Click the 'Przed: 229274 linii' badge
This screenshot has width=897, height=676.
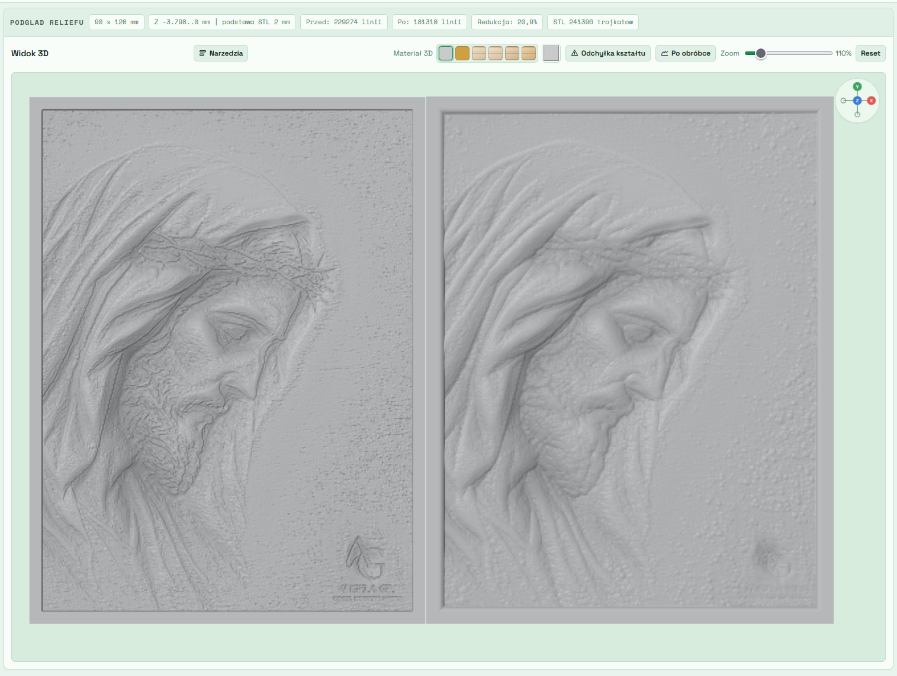344,22
